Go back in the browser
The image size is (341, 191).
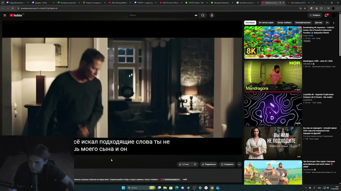[x=3, y=8]
